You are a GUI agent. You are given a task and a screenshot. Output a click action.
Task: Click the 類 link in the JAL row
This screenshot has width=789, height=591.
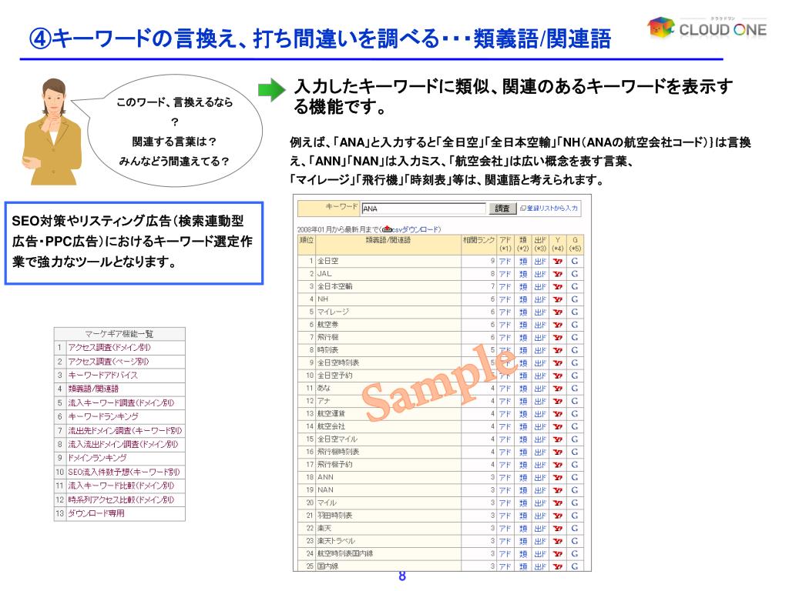523,274
